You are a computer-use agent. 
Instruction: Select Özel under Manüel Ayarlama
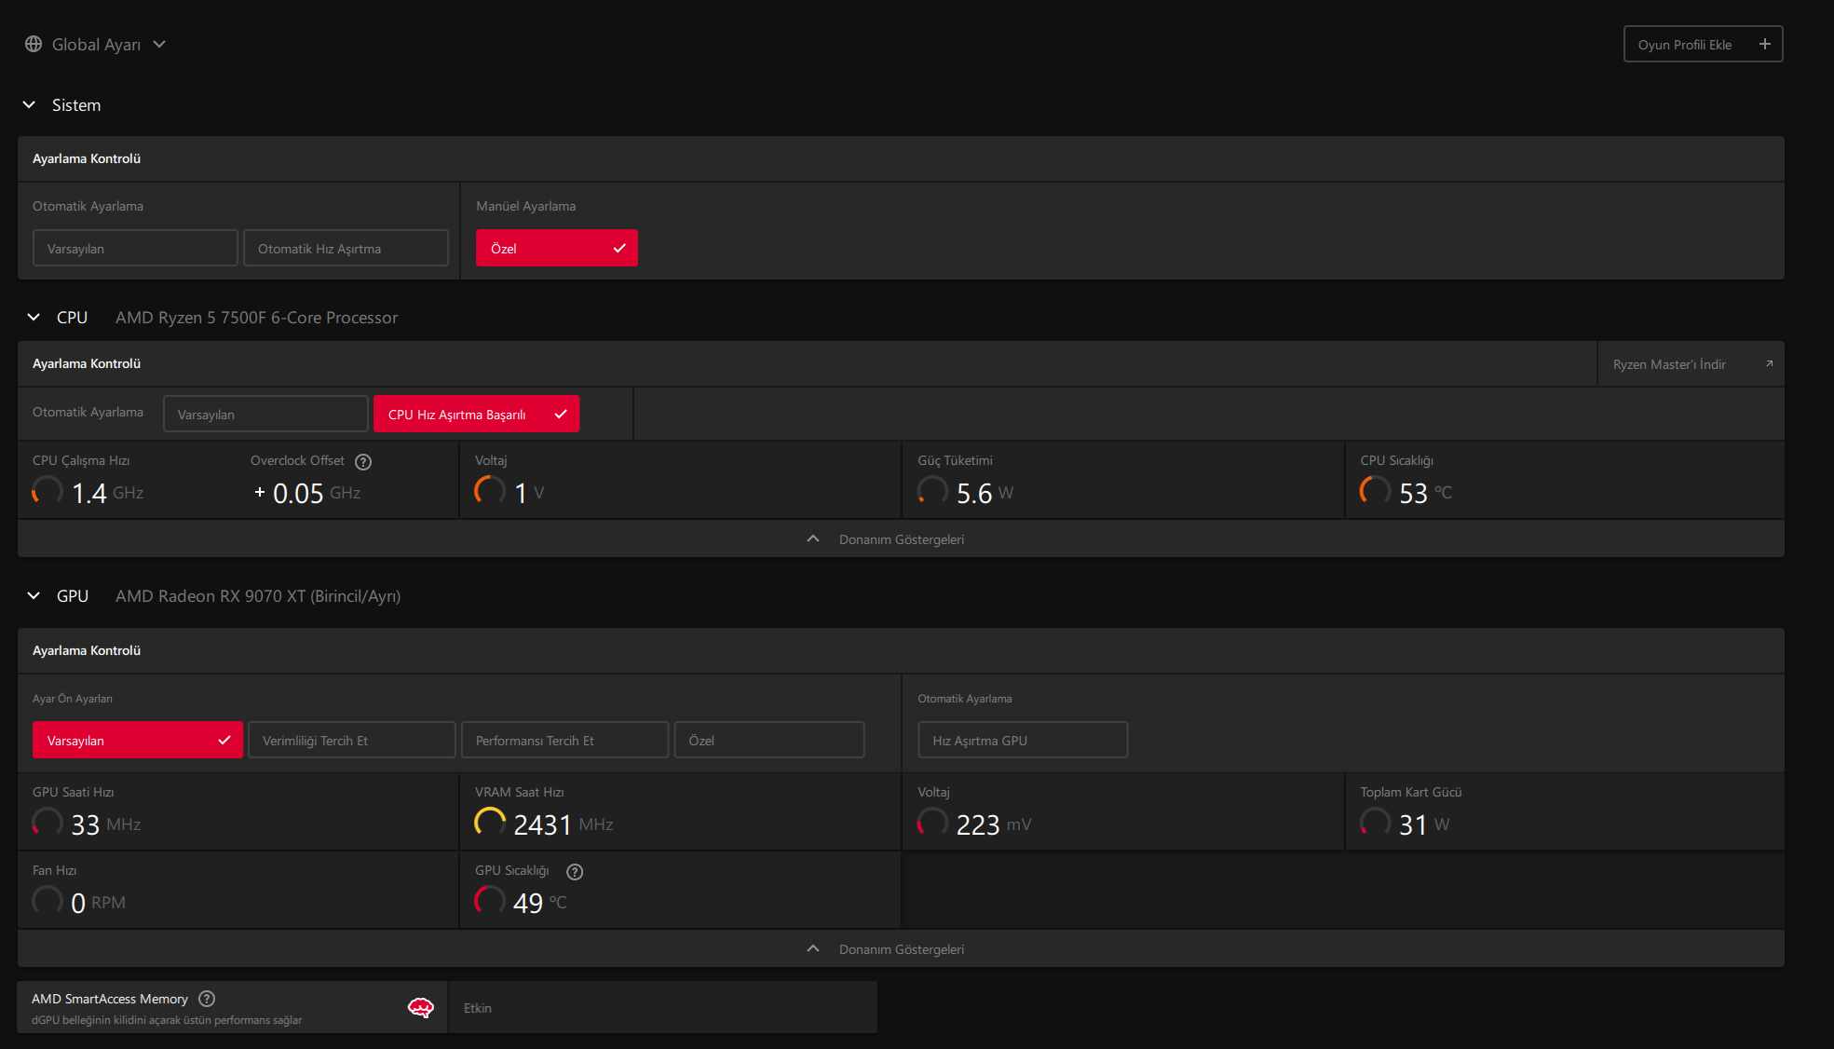coord(556,248)
